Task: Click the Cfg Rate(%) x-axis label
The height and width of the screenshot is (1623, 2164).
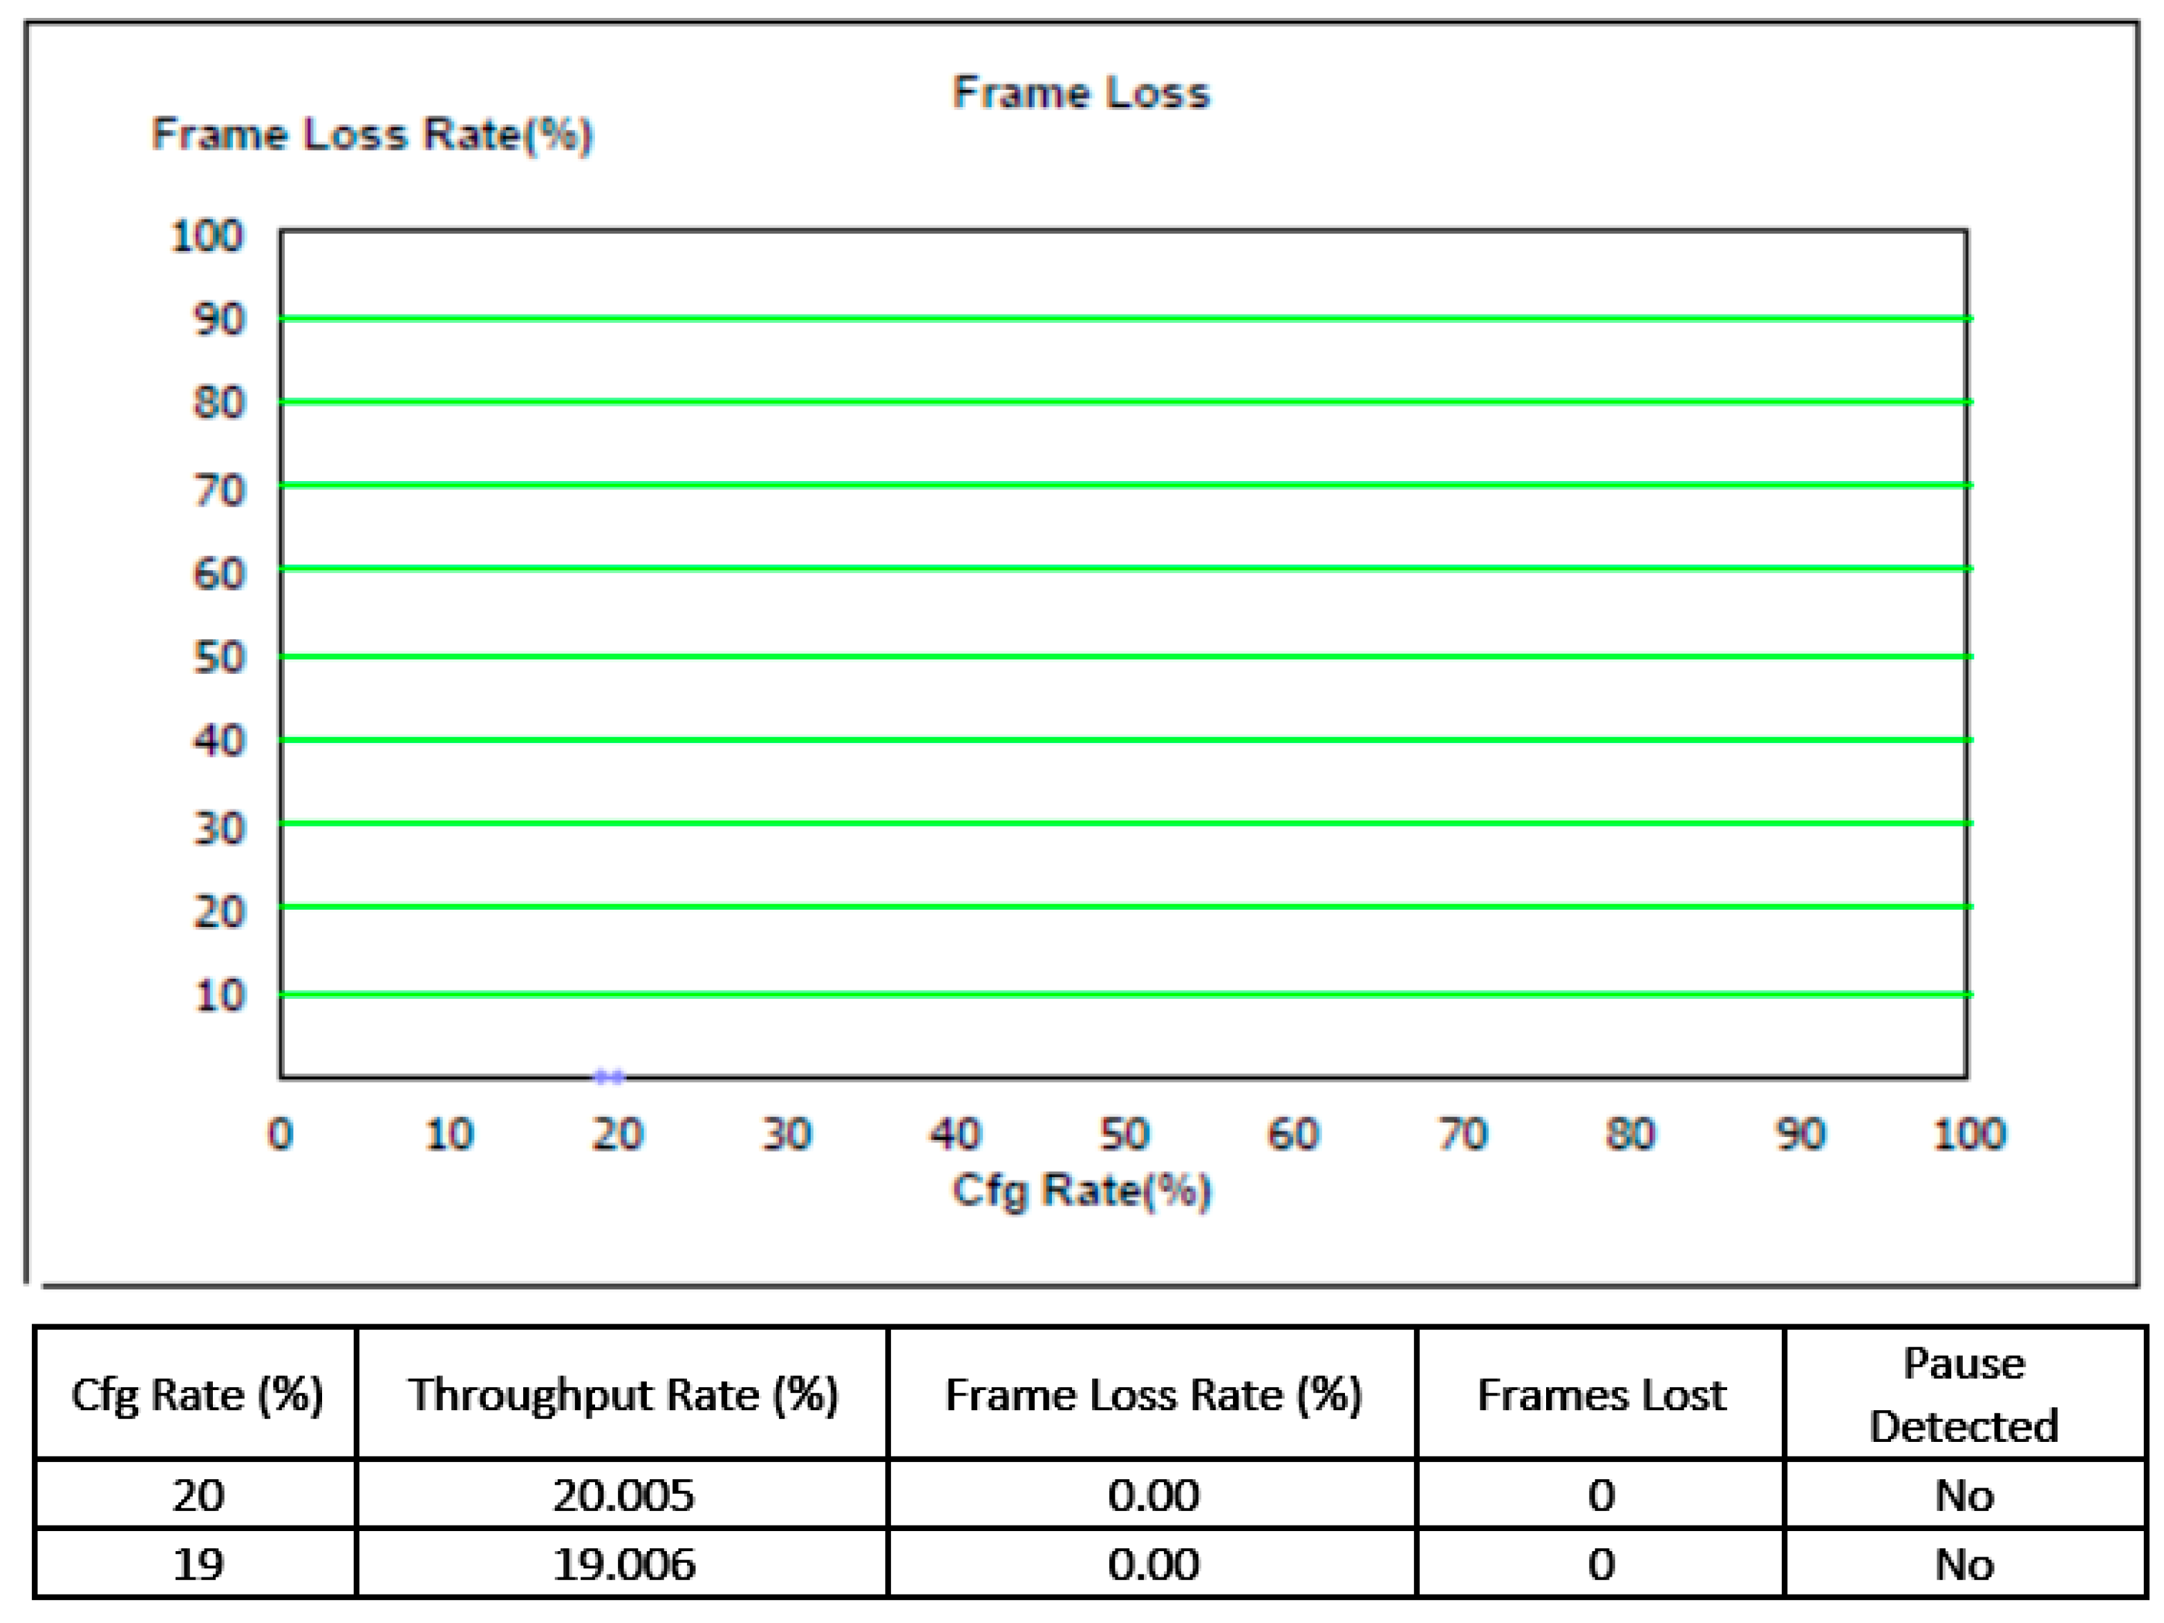Action: pyautogui.click(x=1081, y=1192)
